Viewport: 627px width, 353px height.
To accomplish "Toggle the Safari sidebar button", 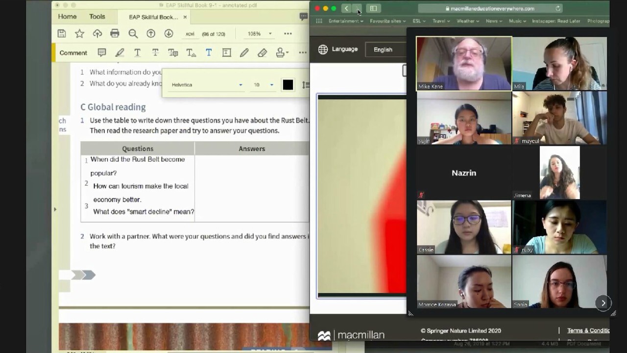I will click(373, 8).
